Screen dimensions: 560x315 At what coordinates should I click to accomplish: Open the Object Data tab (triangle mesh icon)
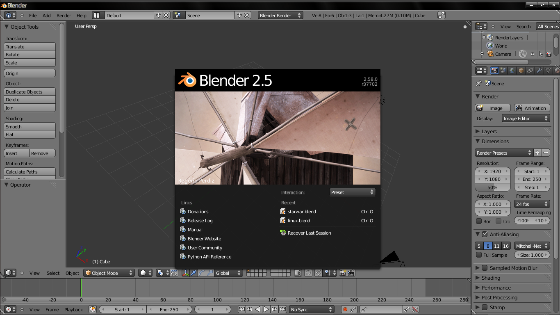pos(548,71)
